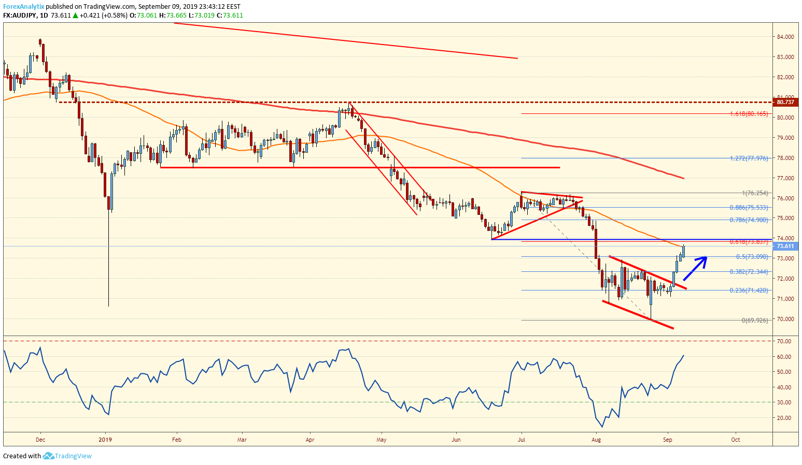Click the +0.421 (+0.58%) change value

(x=104, y=16)
